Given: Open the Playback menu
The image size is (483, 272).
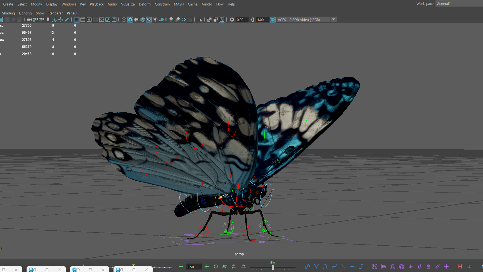Looking at the screenshot, I should pyautogui.click(x=97, y=4).
